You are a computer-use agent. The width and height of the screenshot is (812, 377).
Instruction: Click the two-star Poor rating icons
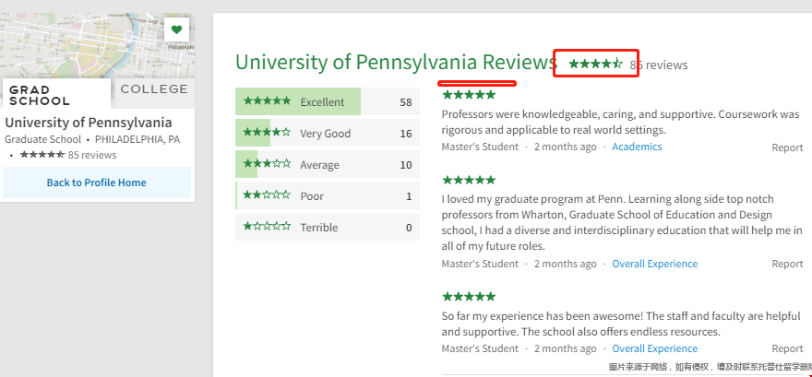(x=267, y=195)
